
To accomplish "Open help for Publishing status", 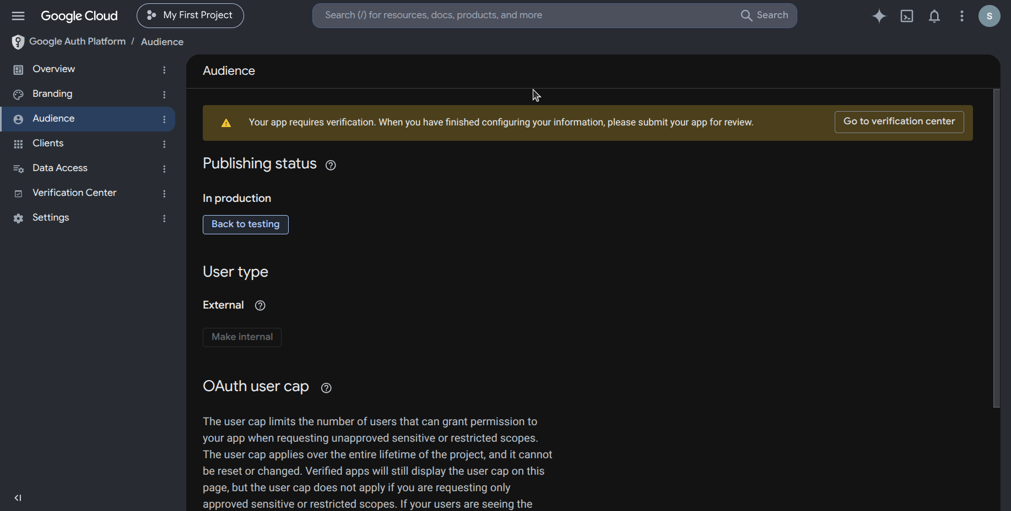I will point(331,165).
